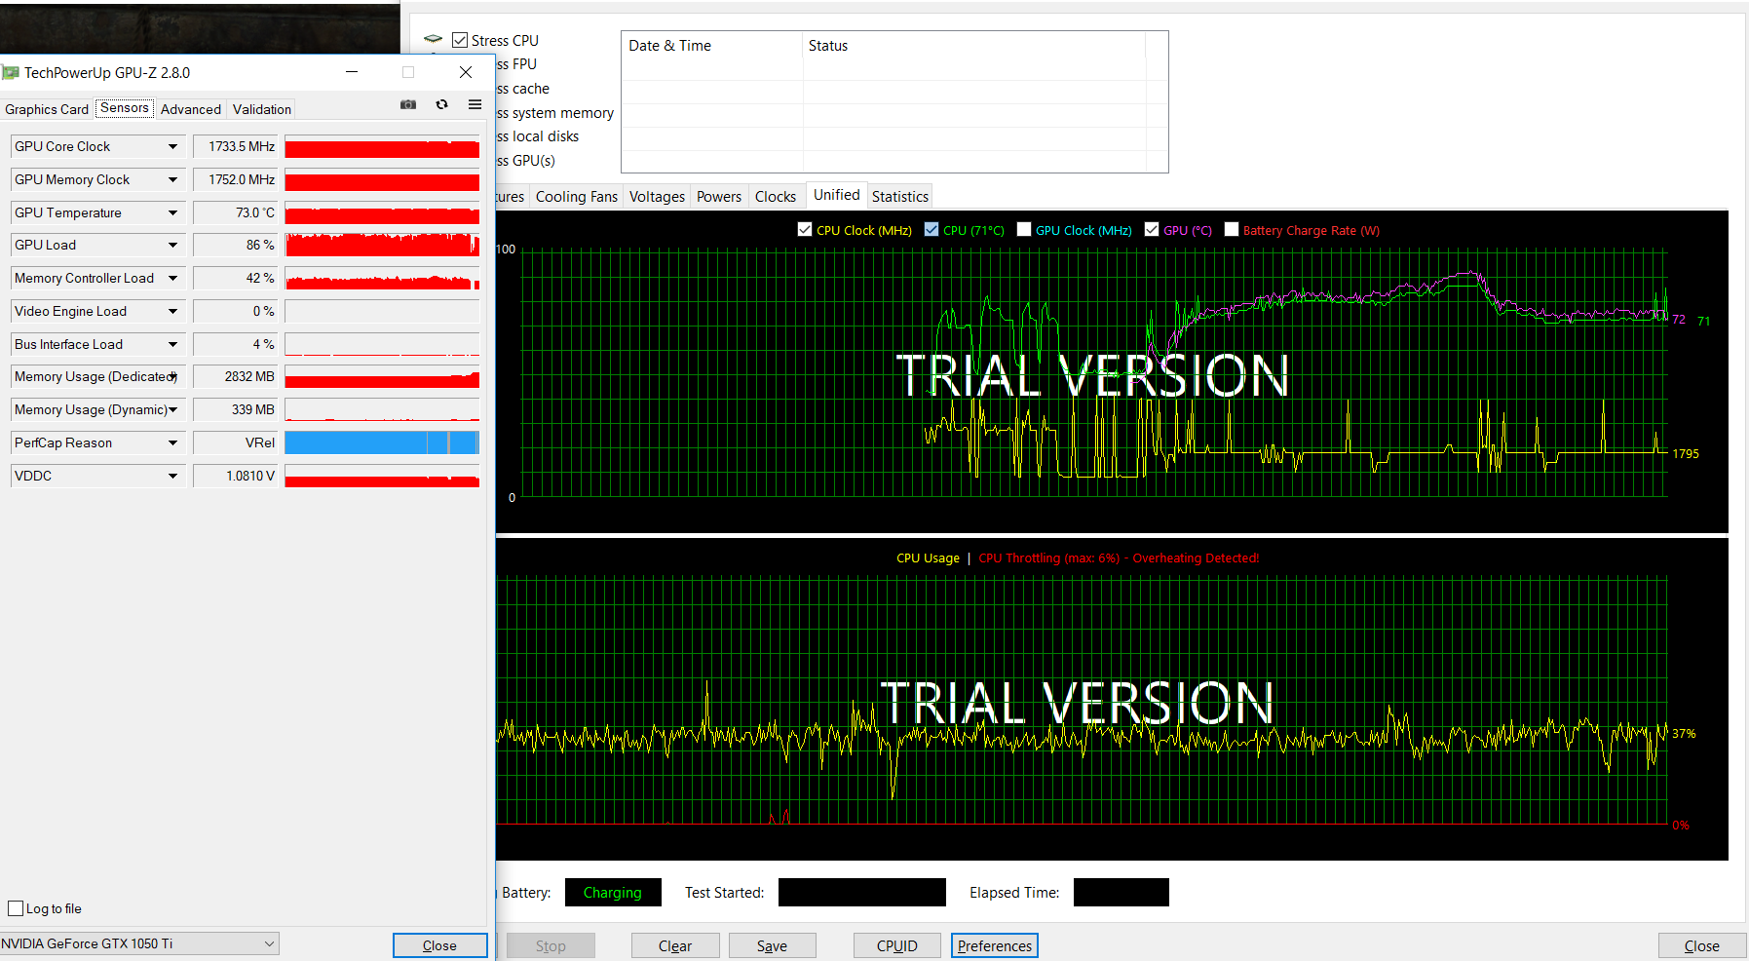The image size is (1749, 961).
Task: Toggle the CPU (71°C) temperature checkbox
Action: point(932,229)
